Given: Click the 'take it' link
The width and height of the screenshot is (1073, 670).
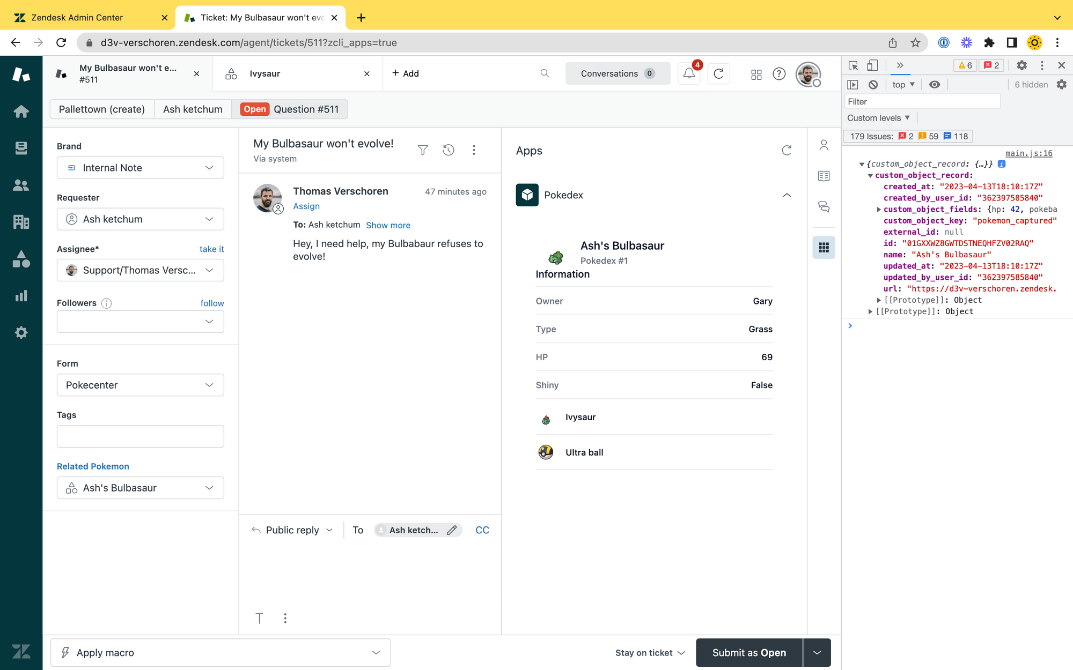Looking at the screenshot, I should (211, 249).
